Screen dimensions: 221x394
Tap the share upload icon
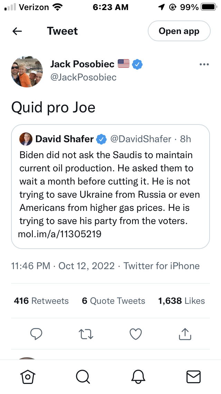pyautogui.click(x=185, y=334)
